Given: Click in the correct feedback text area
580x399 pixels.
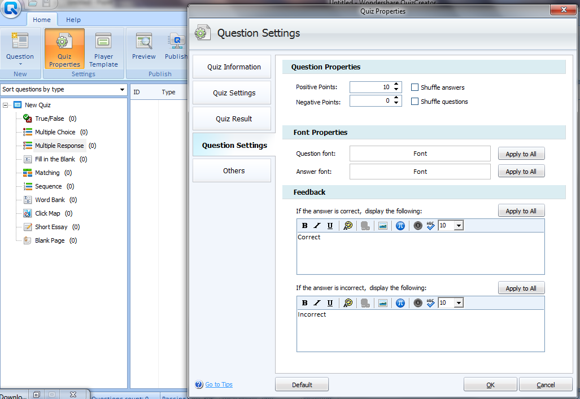Looking at the screenshot, I should click(x=421, y=253).
